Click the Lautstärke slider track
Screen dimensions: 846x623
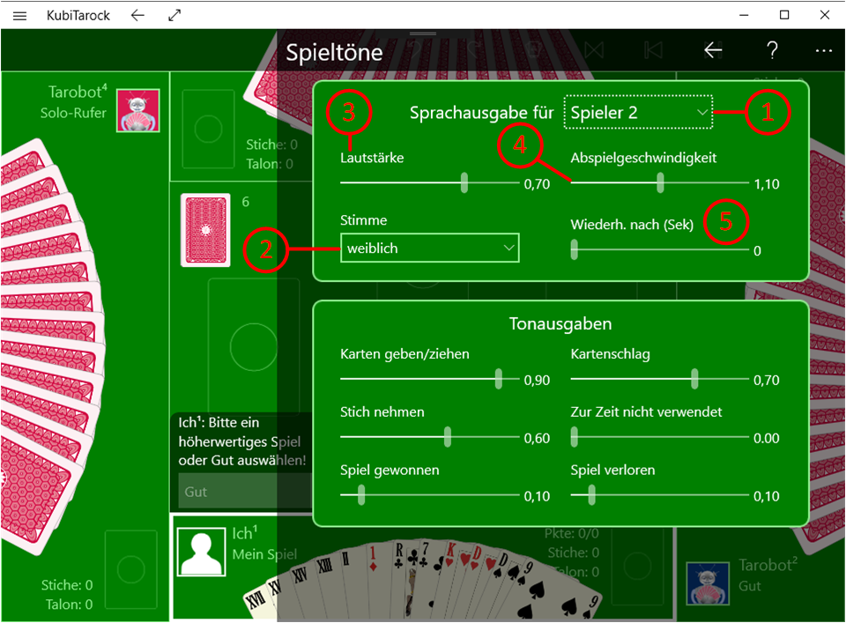coord(429,183)
